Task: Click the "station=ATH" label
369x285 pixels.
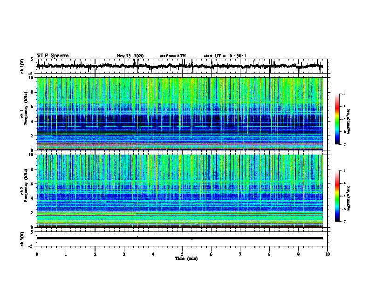Action: click(173, 56)
